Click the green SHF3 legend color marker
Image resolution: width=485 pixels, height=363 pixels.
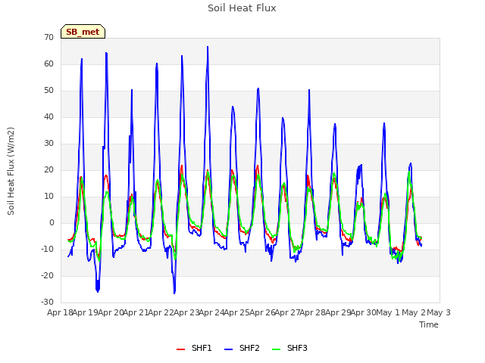[276, 349]
